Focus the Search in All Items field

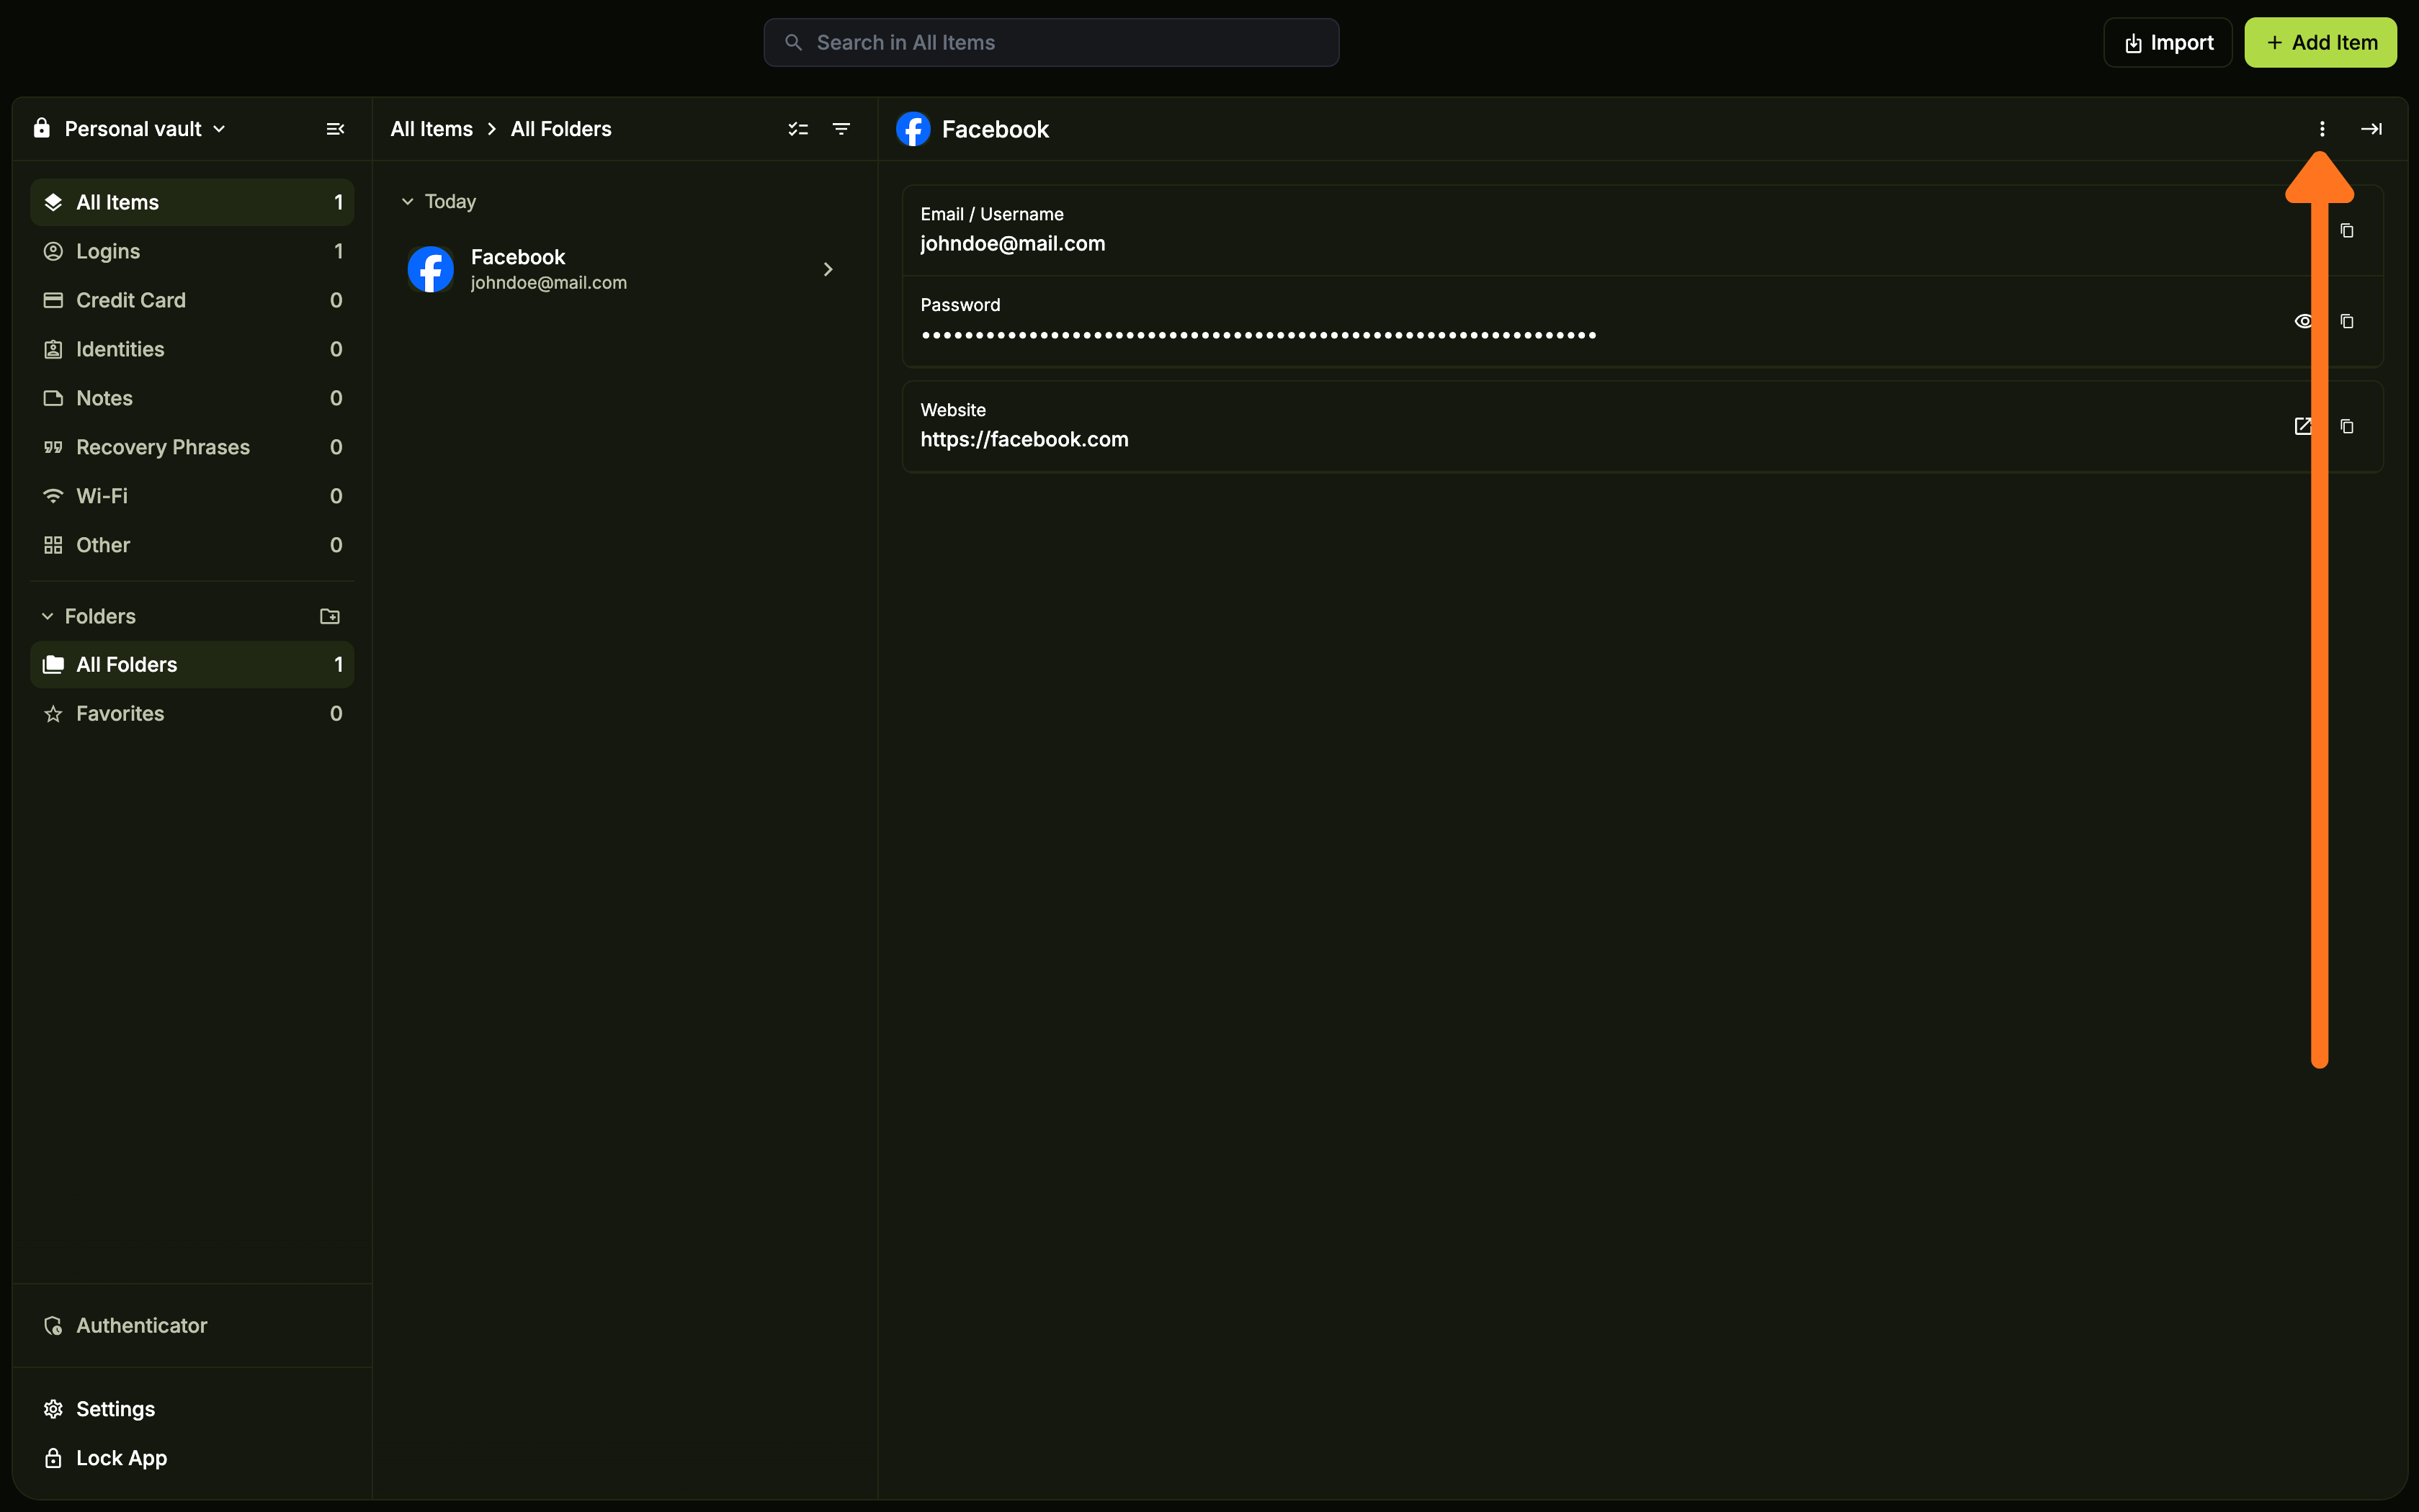[x=1050, y=43]
